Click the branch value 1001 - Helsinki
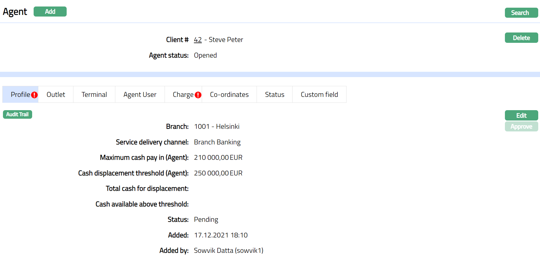The width and height of the screenshot is (540, 259). (x=216, y=127)
